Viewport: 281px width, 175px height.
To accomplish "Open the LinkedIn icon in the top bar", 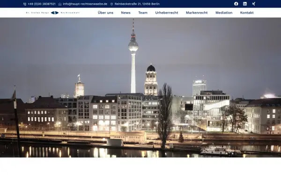I will pyautogui.click(x=245, y=4).
